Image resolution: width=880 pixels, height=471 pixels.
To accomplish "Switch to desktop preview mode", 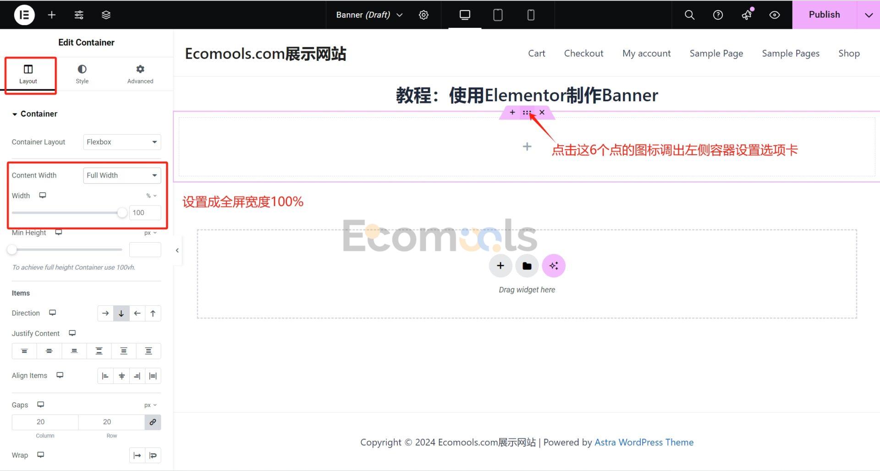I will tap(465, 15).
